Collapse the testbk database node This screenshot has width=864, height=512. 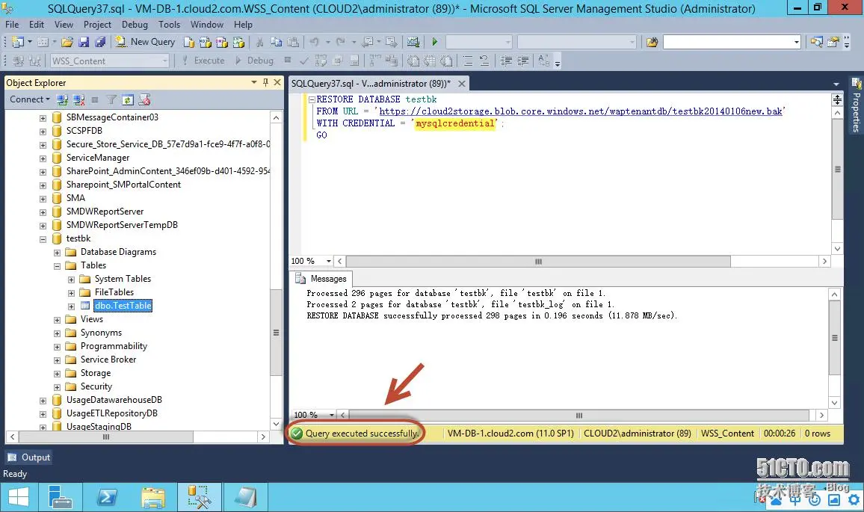point(43,239)
